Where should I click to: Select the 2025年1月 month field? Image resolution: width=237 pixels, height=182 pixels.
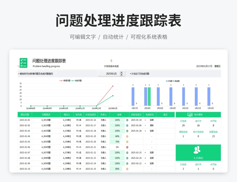[111, 74]
